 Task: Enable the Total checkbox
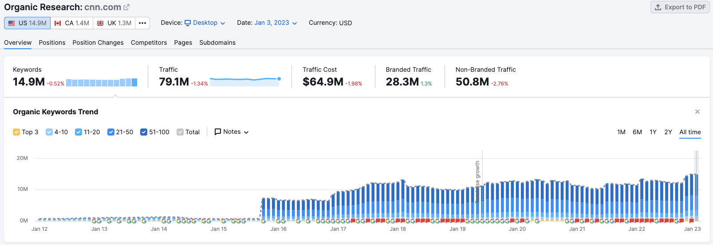coord(180,132)
